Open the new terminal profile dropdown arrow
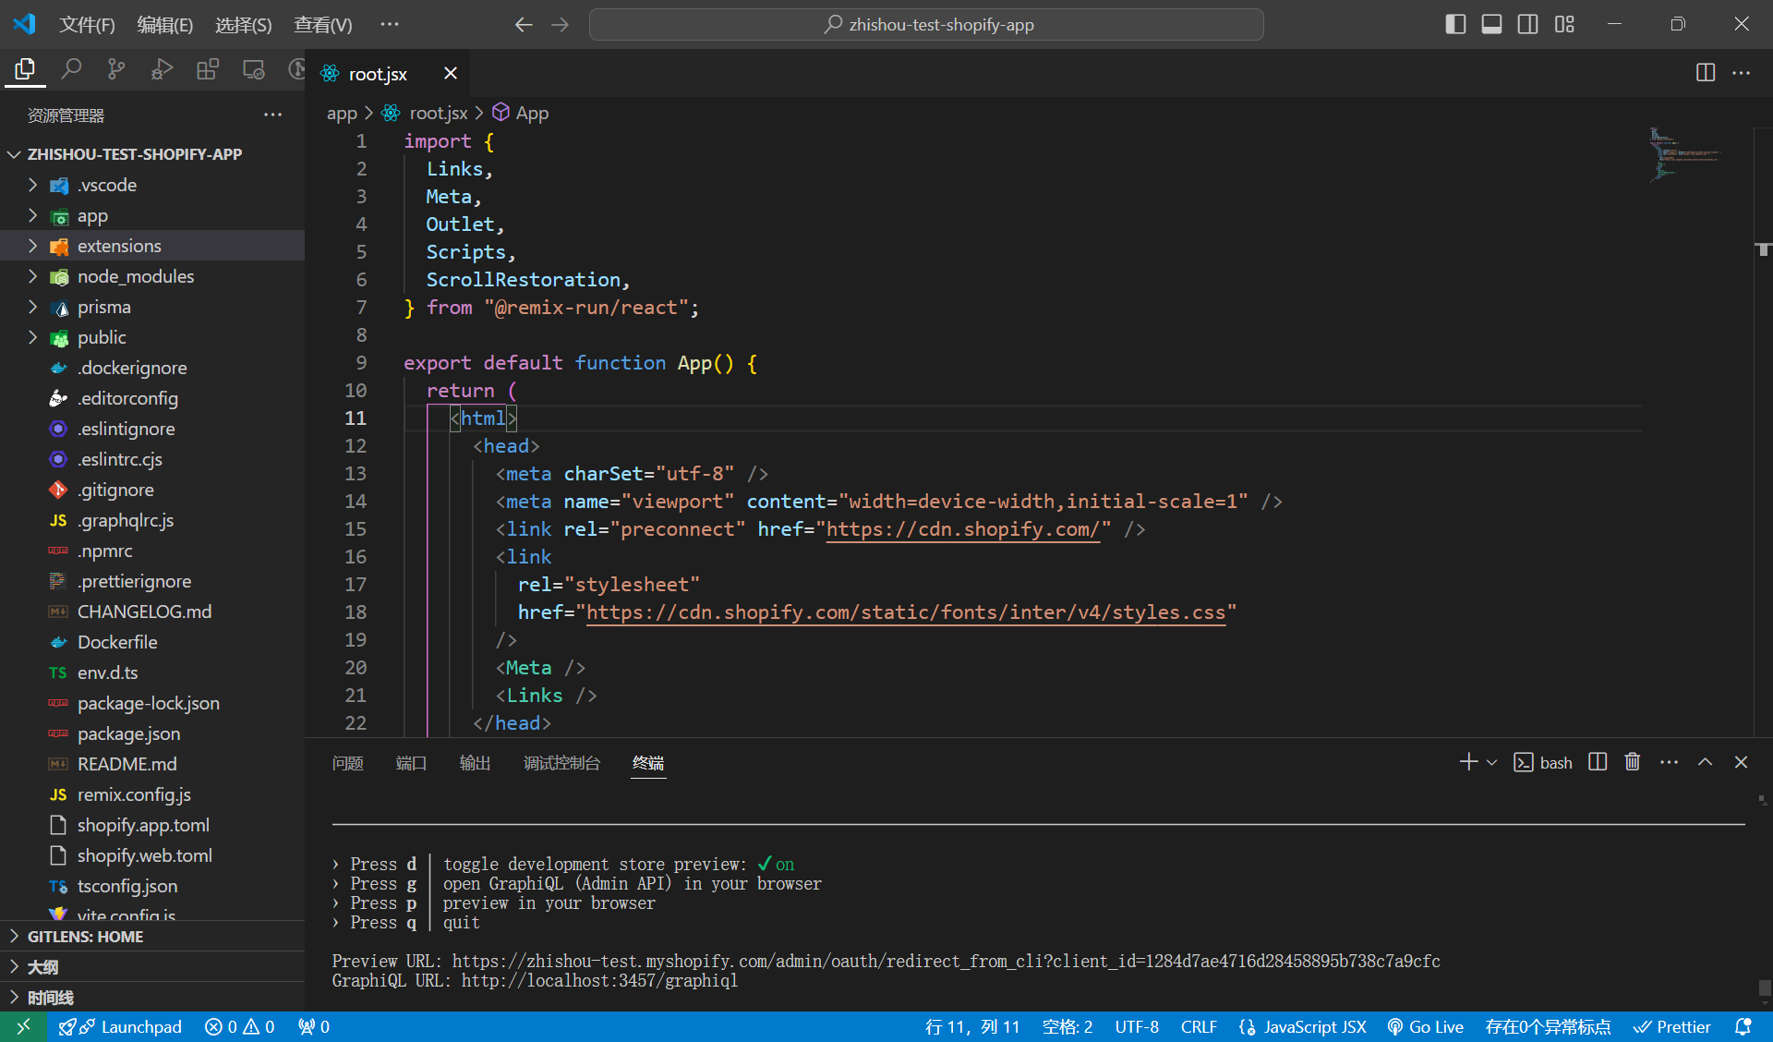1773x1042 pixels. (1491, 762)
